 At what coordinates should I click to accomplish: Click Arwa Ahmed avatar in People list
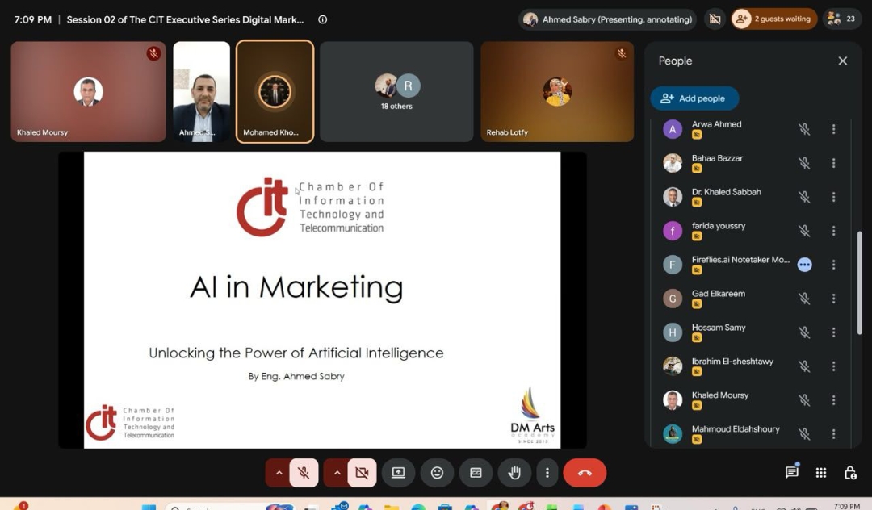pos(673,129)
